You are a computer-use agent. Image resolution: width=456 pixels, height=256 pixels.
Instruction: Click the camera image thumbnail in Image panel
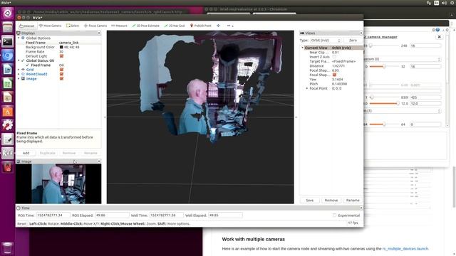(x=58, y=183)
